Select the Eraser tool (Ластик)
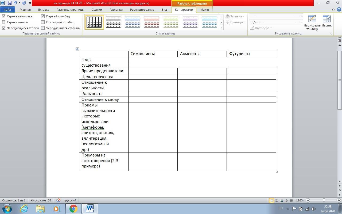Screen dimensions: 342x214 coord(327,21)
